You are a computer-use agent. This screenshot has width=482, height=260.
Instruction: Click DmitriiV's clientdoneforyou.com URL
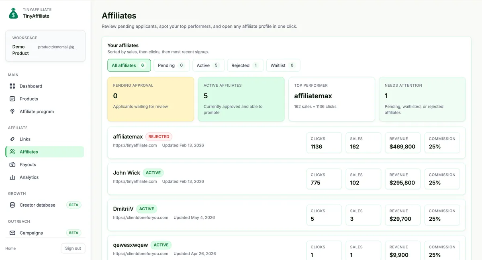141,217
